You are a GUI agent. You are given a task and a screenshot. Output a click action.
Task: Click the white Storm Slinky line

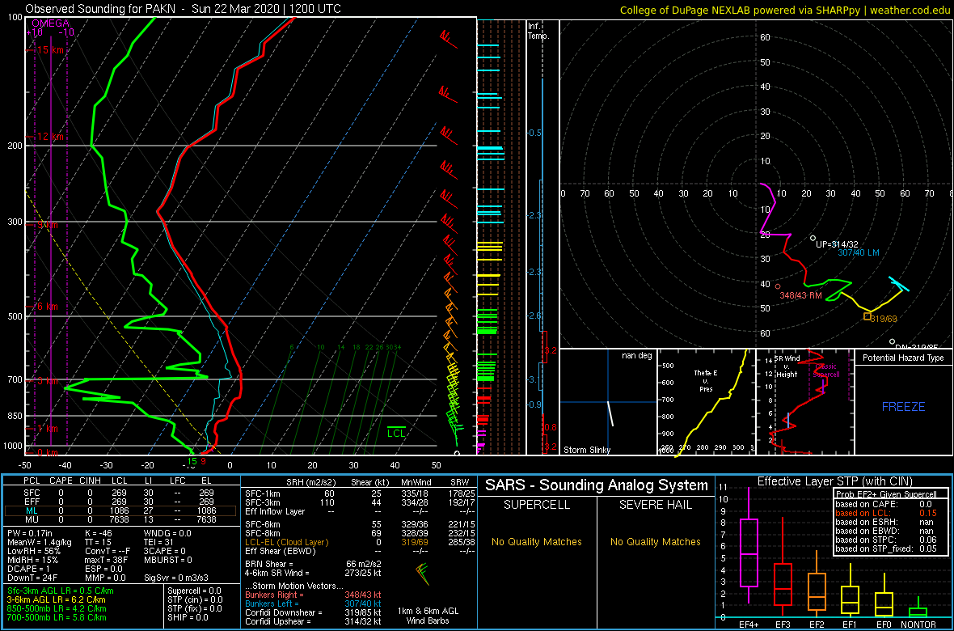tap(610, 413)
